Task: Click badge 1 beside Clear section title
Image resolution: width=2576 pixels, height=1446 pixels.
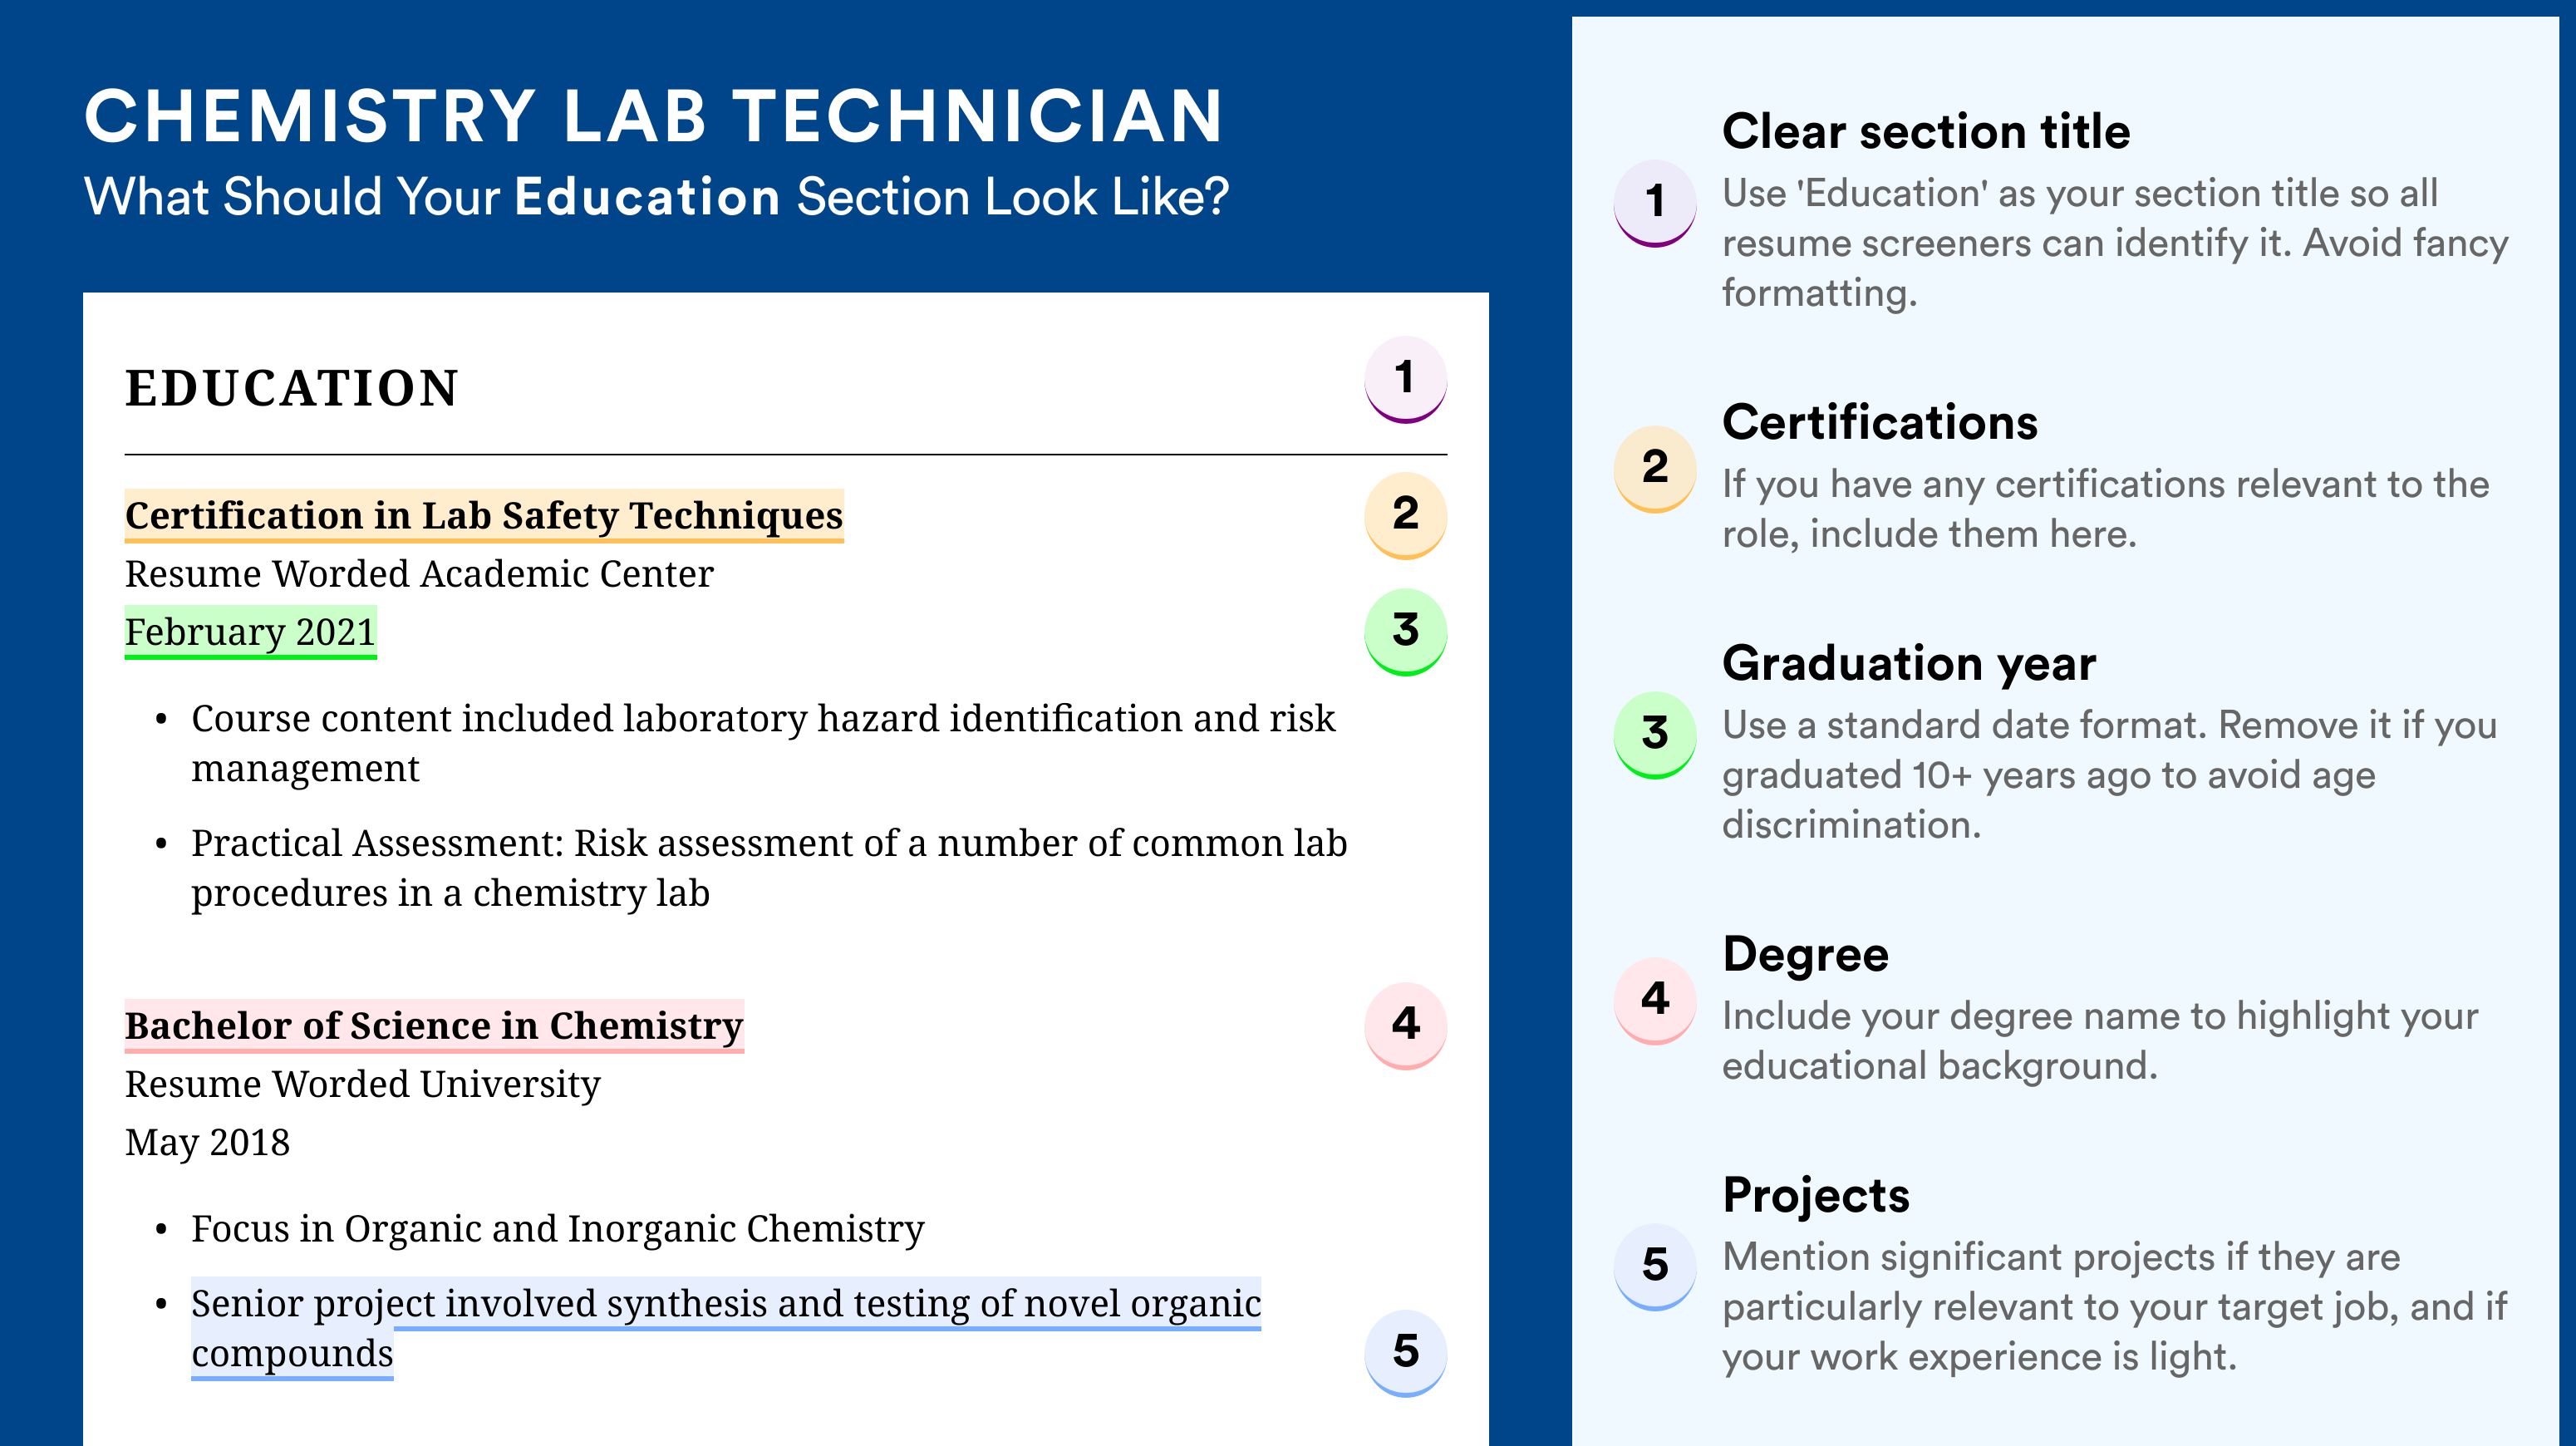Action: pyautogui.click(x=1655, y=202)
